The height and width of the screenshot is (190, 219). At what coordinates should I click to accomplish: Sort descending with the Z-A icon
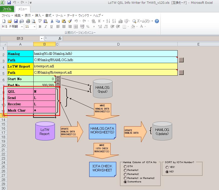pos(114,21)
